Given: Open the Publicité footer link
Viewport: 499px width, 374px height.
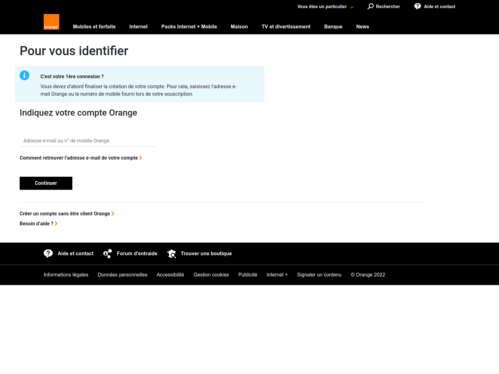Looking at the screenshot, I should 248,275.
